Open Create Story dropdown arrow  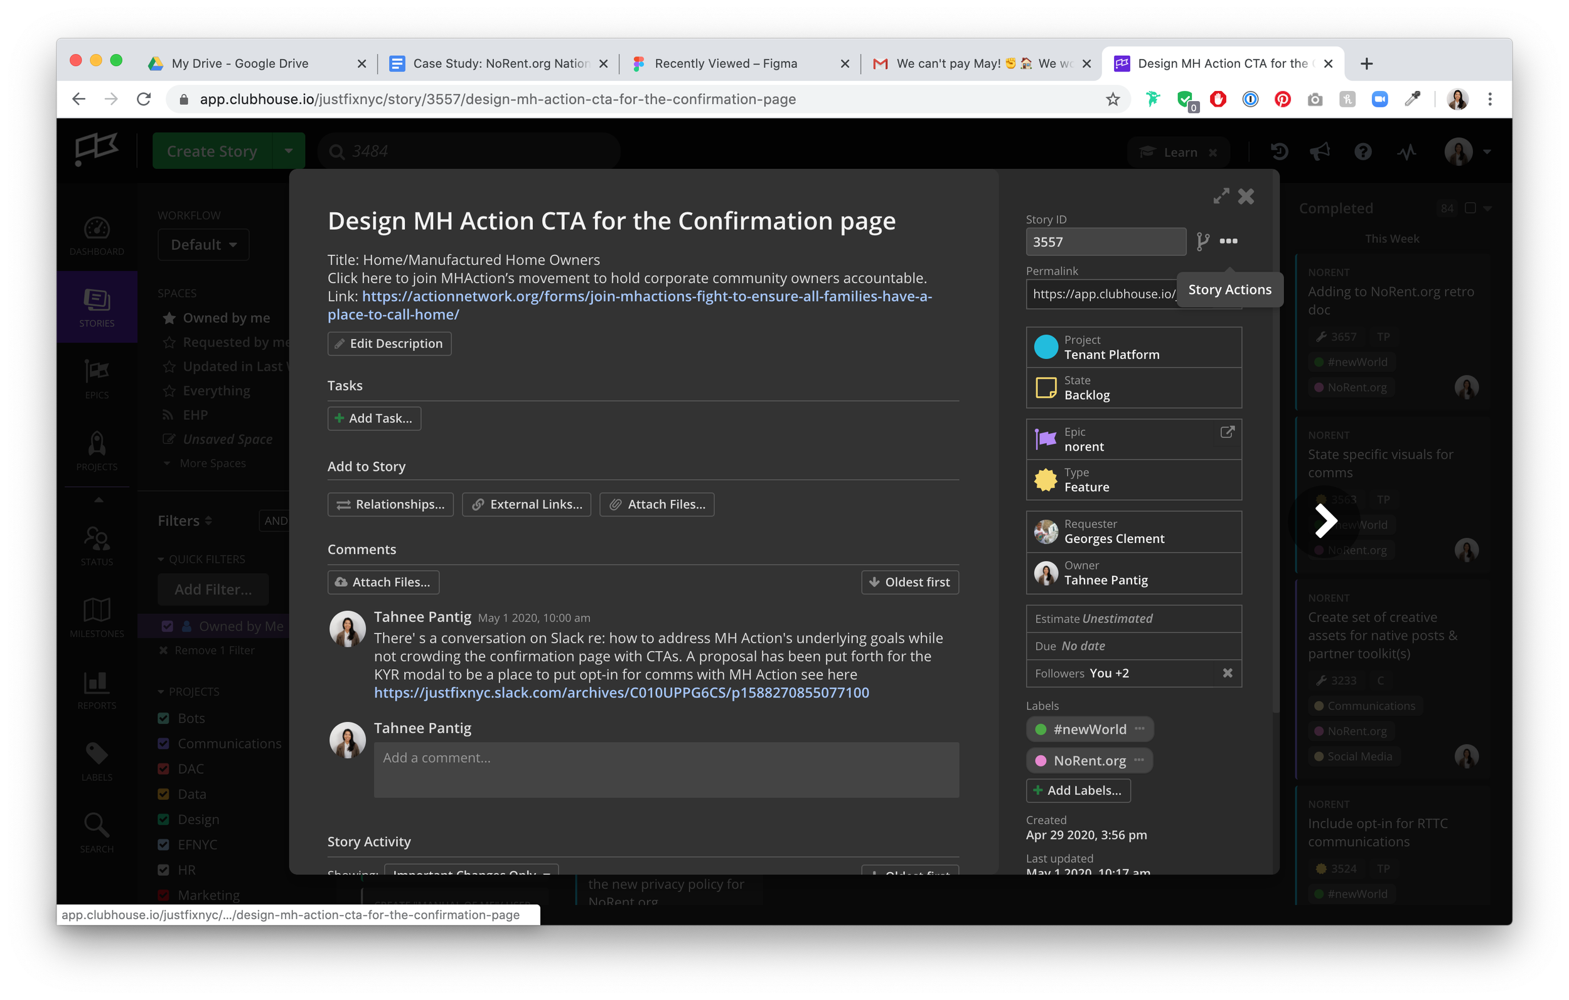tap(289, 151)
